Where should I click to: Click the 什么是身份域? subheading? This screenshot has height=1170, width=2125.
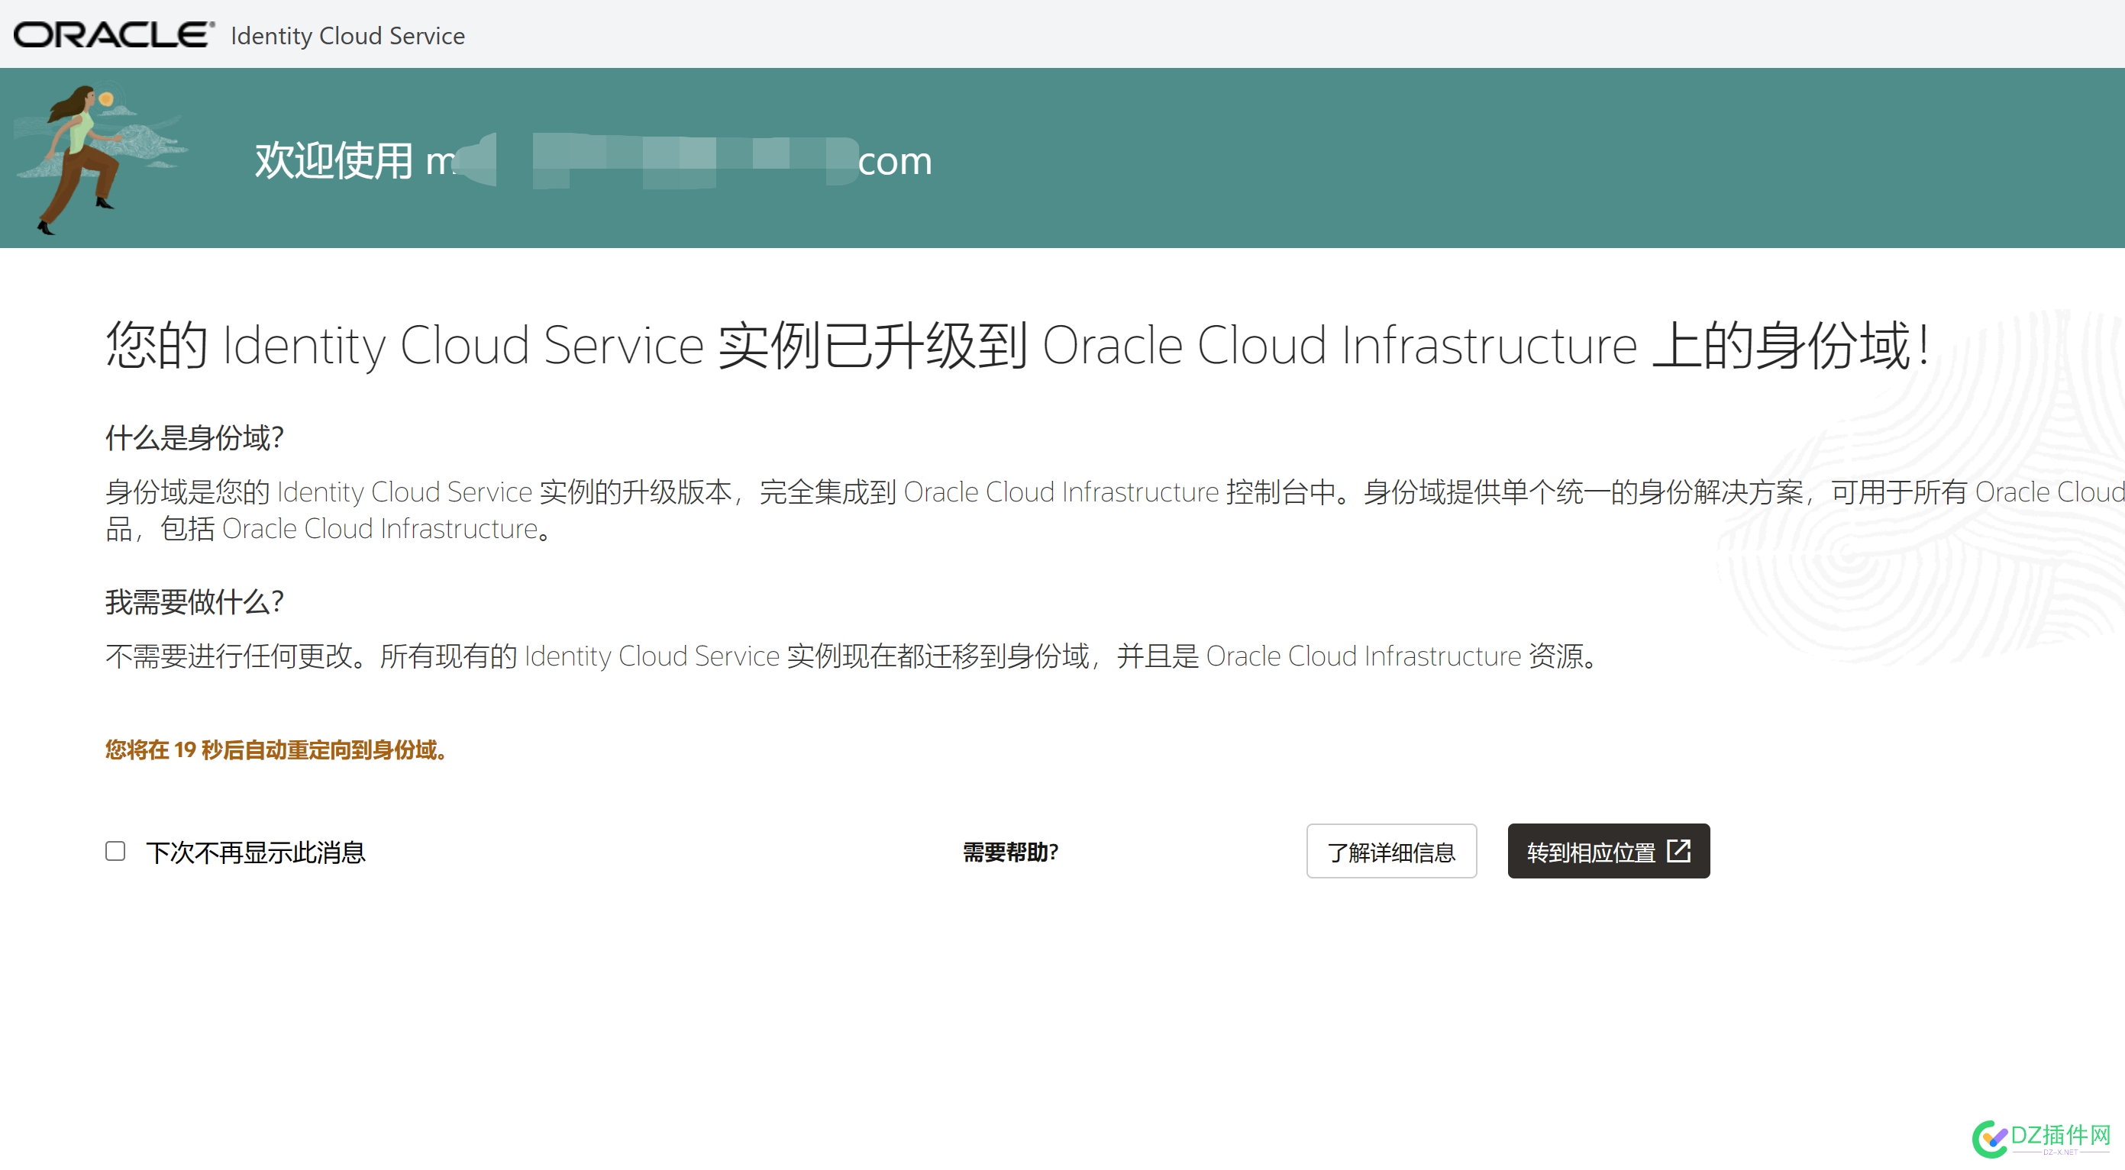pyautogui.click(x=195, y=437)
